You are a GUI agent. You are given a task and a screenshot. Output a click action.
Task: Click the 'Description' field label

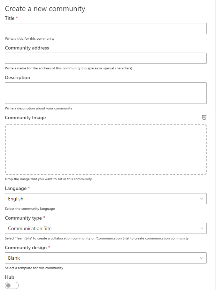[x=17, y=77]
